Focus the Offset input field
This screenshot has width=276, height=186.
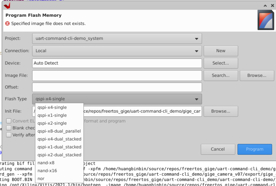(117, 87)
